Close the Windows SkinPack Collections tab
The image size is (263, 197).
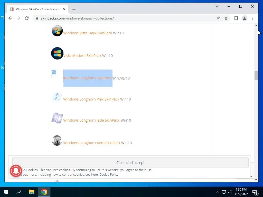(x=64, y=9)
